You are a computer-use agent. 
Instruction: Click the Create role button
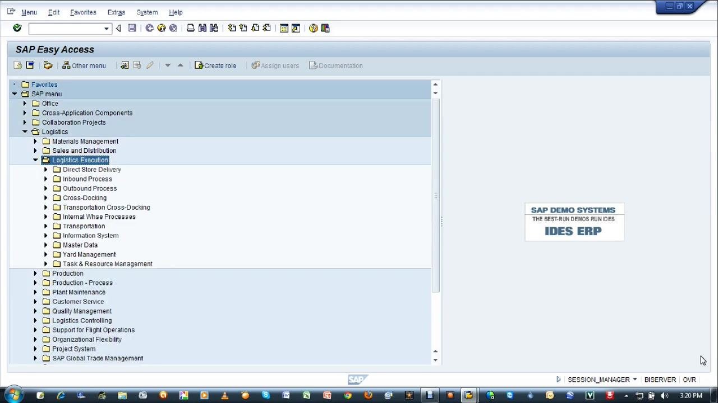215,65
